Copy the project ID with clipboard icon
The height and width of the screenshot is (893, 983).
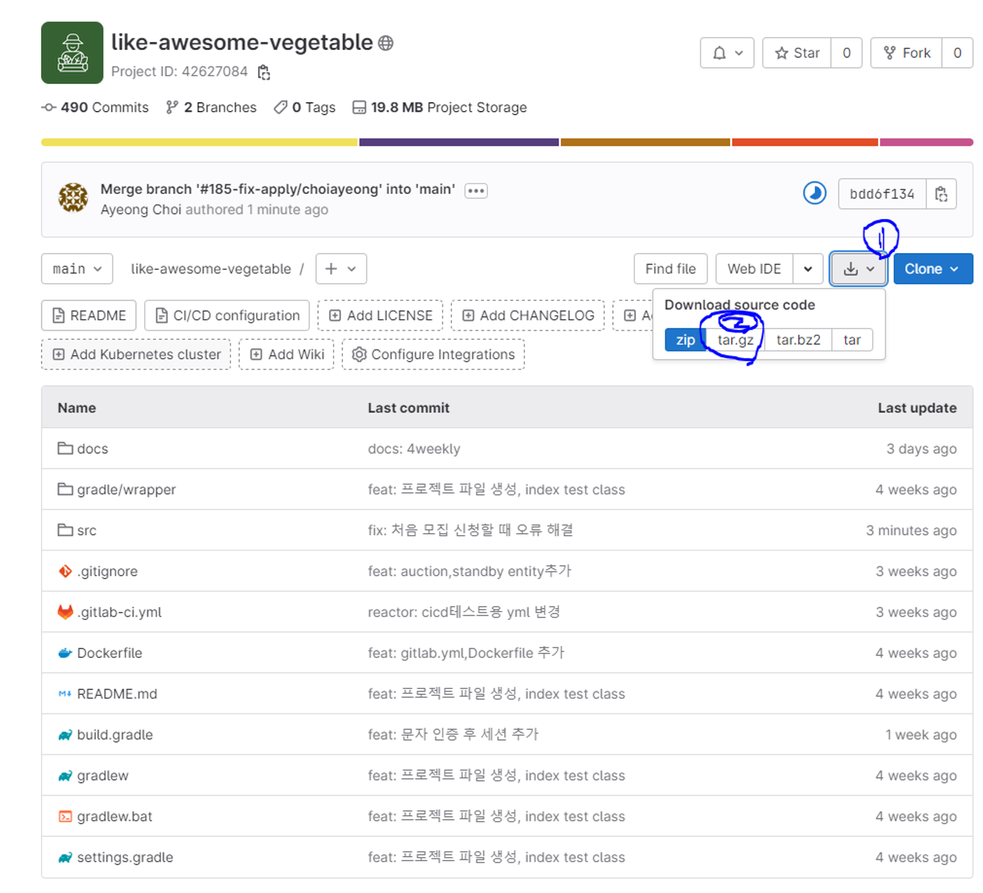264,72
